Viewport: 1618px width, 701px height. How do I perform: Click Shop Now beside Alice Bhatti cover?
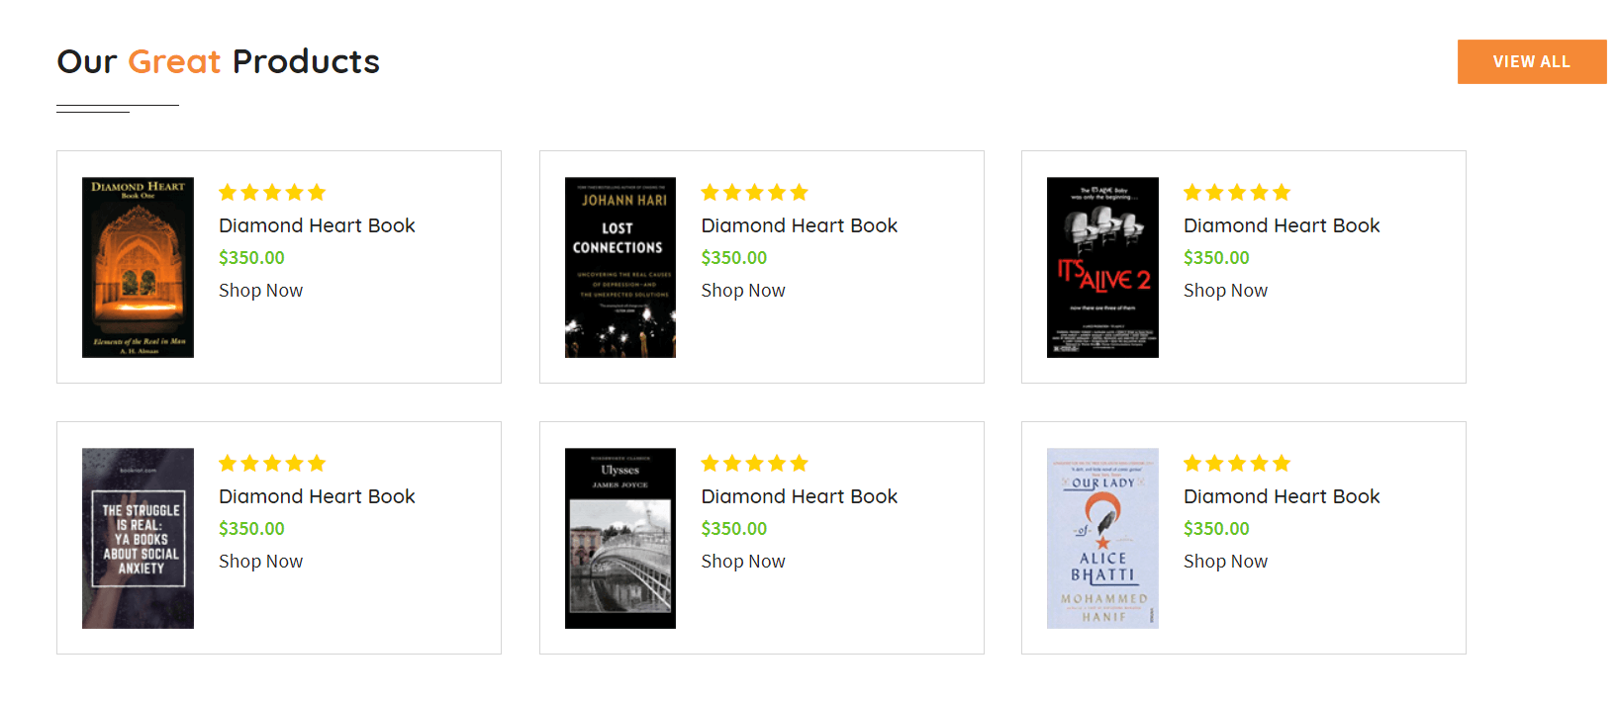tap(1225, 562)
